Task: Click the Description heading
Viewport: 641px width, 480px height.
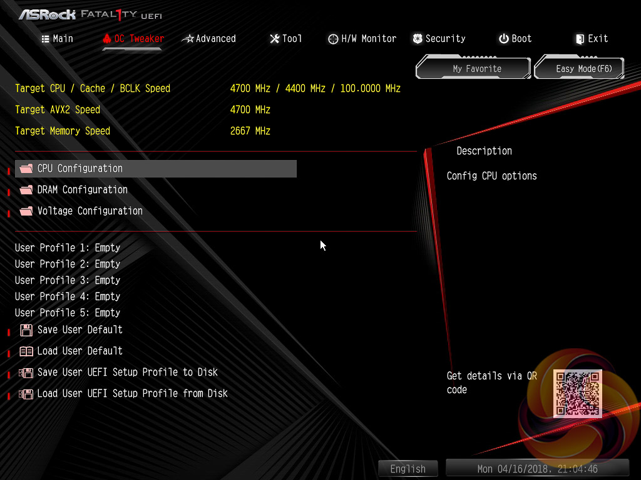Action: coord(484,151)
